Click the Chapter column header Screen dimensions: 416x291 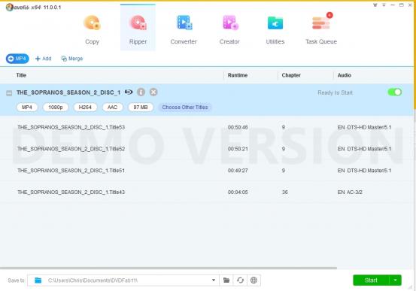291,75
